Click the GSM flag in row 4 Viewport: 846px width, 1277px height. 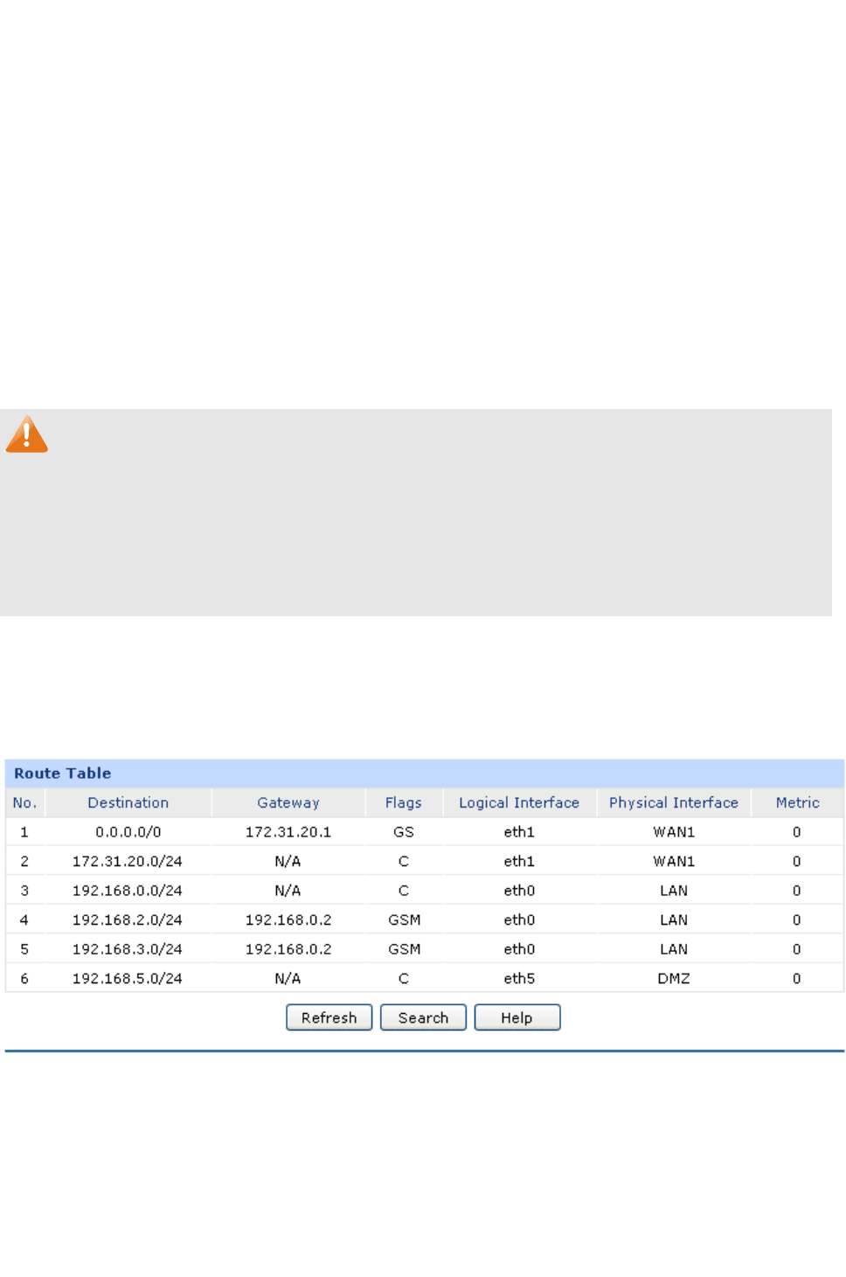tap(405, 920)
